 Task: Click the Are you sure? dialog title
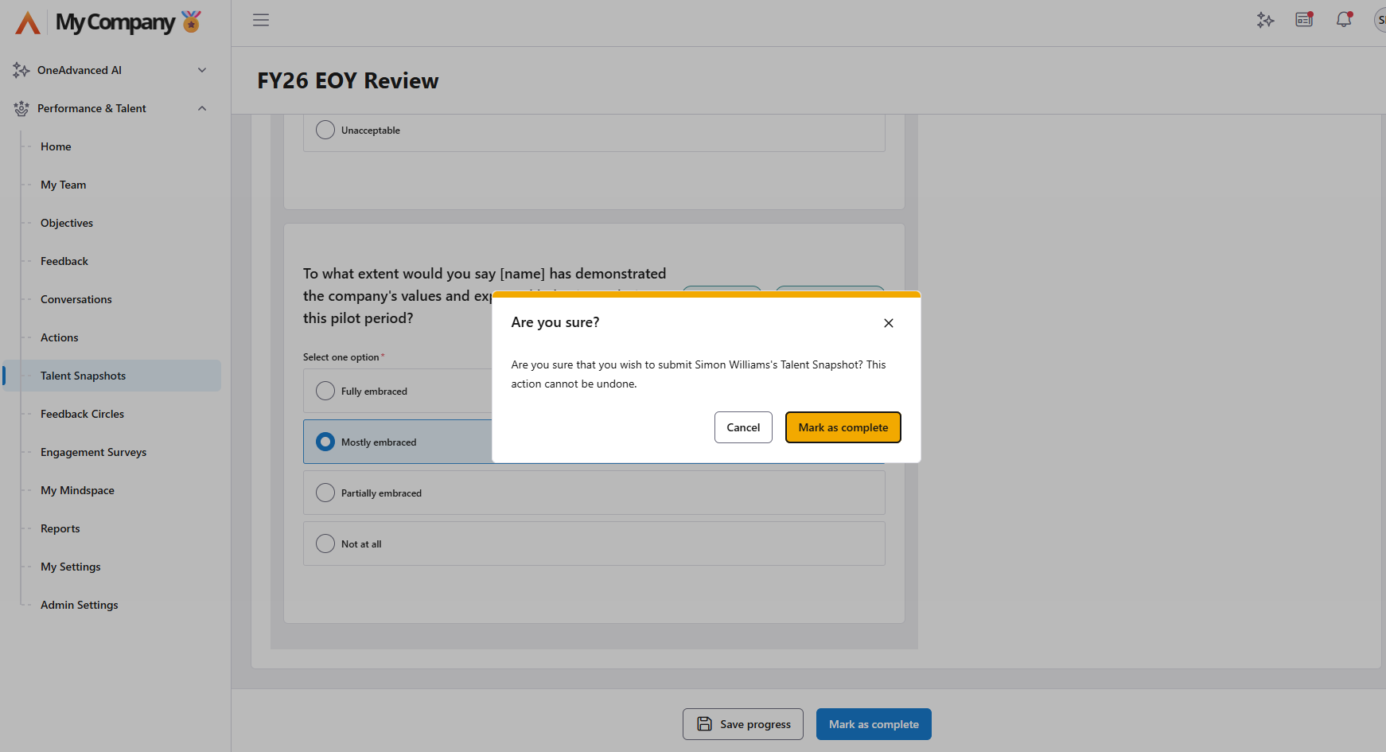click(555, 322)
